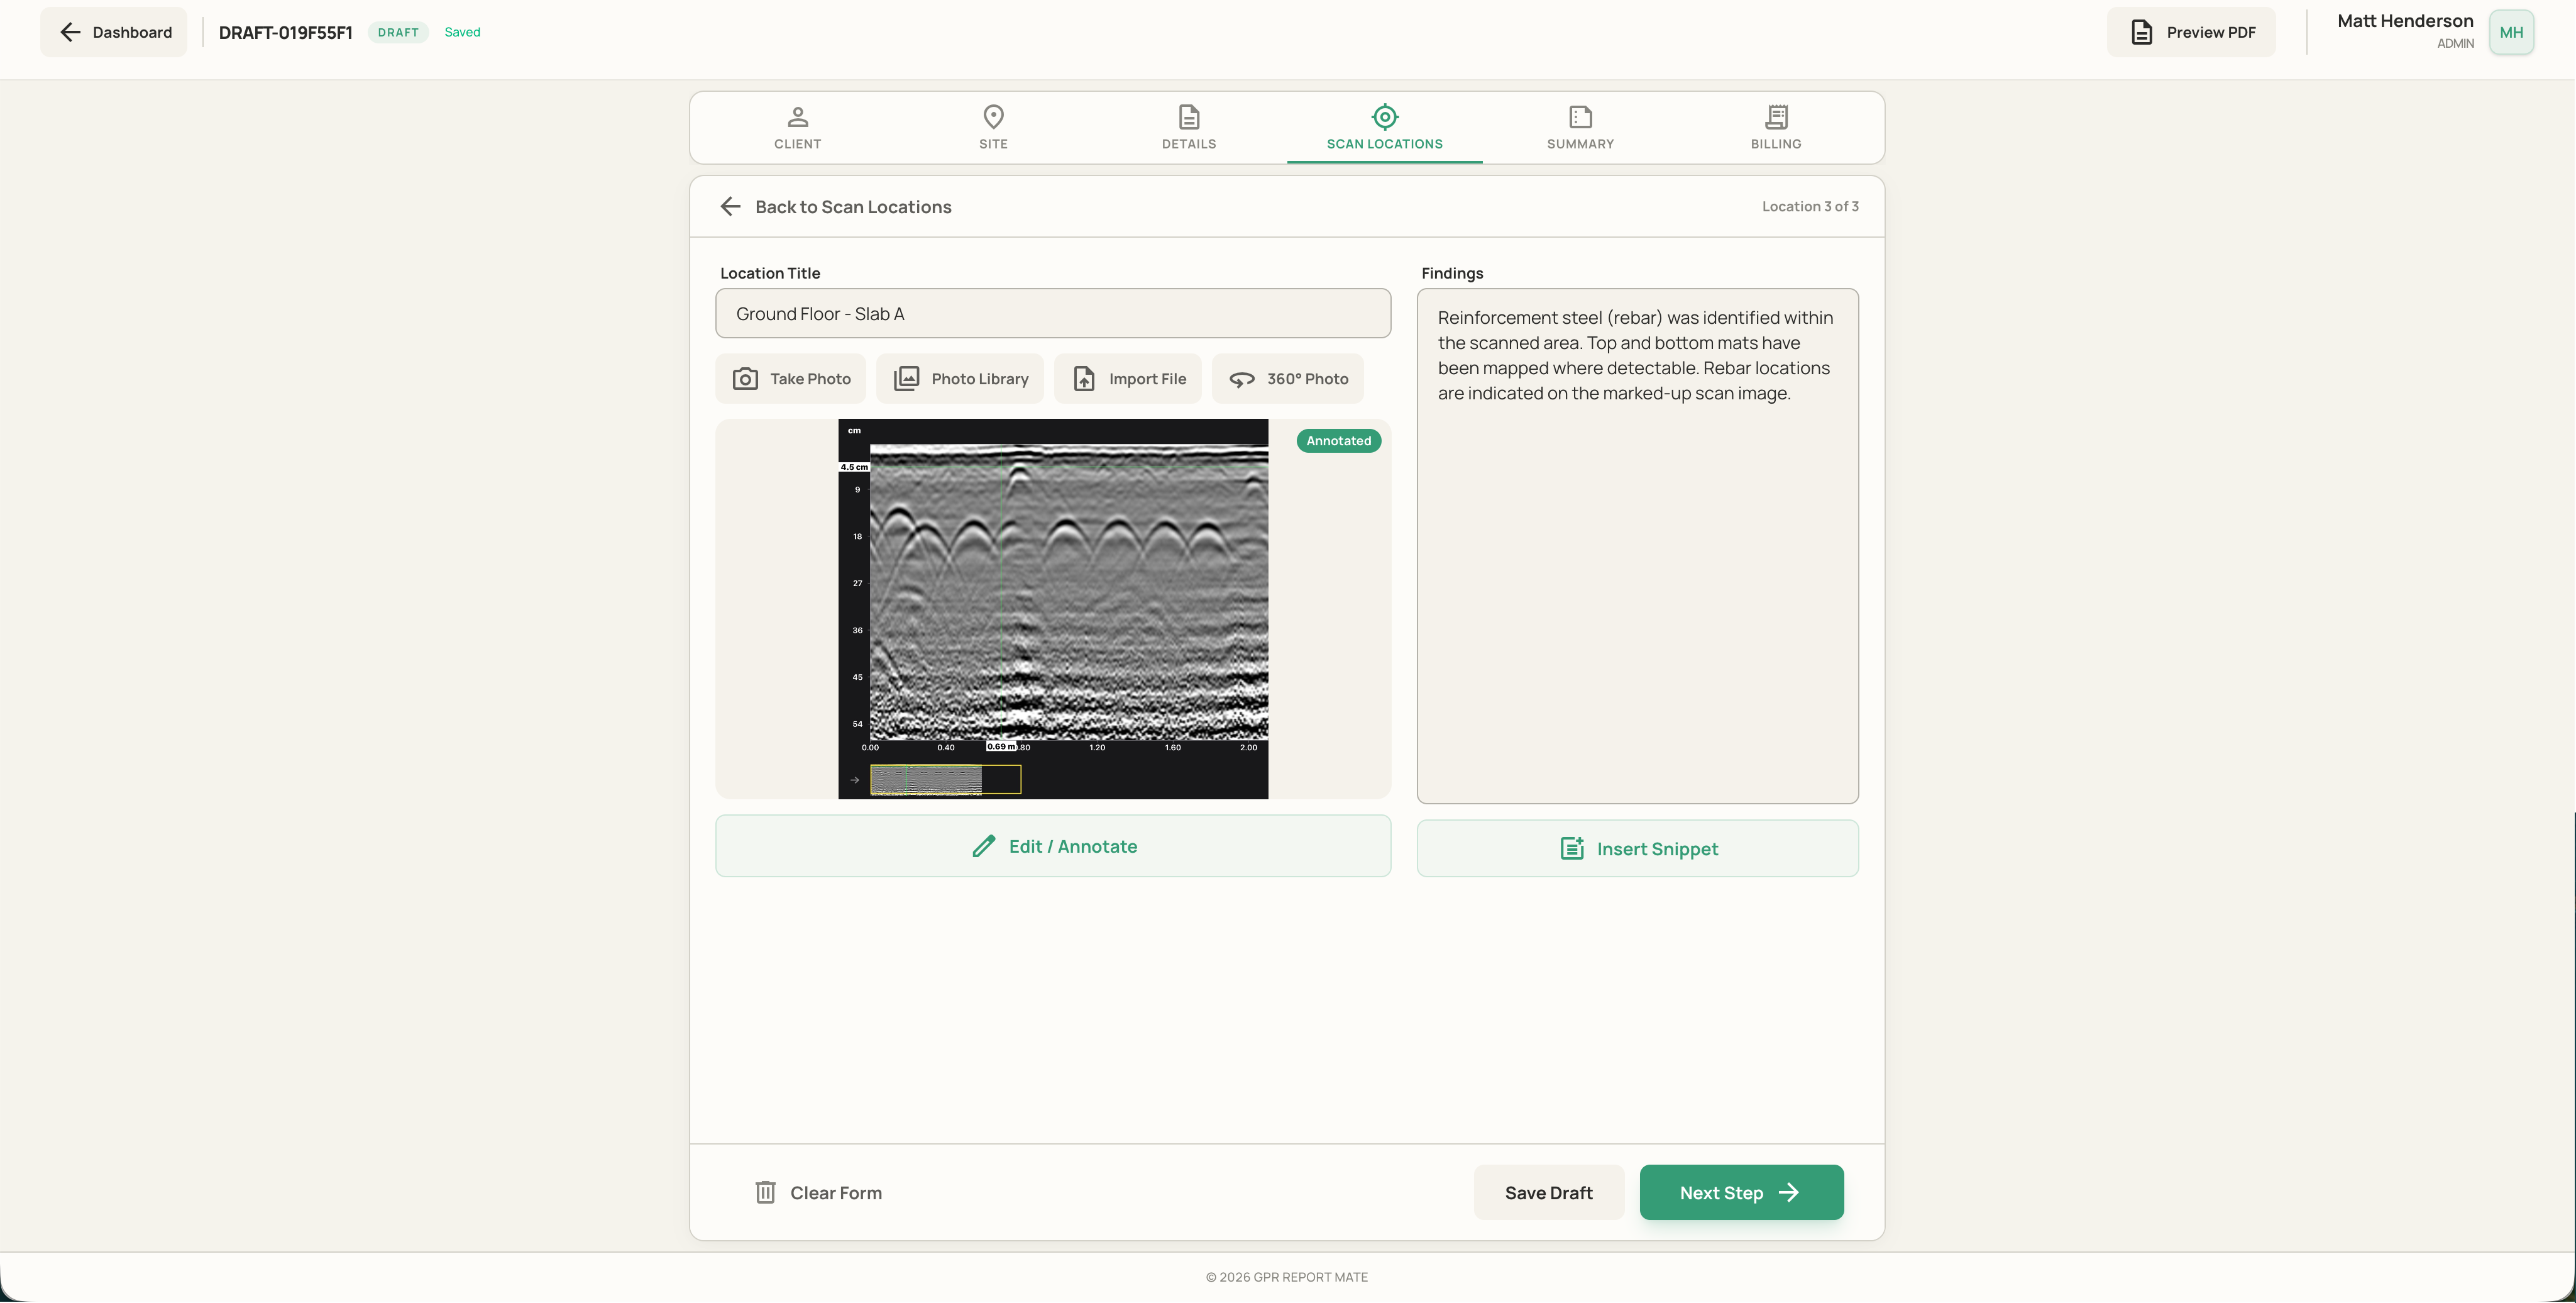Go to the Billing tab
The image size is (2576, 1303).
click(x=1776, y=128)
